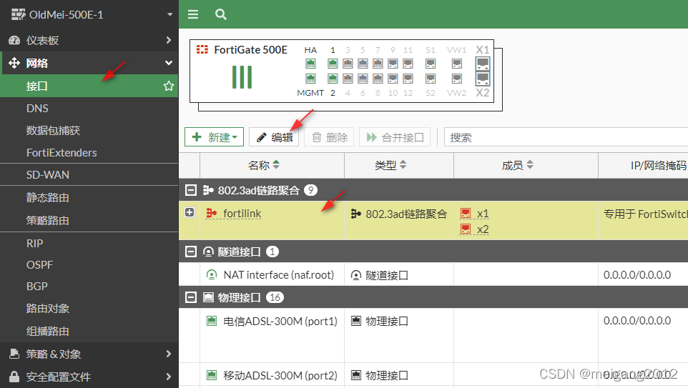Select port 5 on FortiGate faceplate

pyautogui.click(x=363, y=64)
